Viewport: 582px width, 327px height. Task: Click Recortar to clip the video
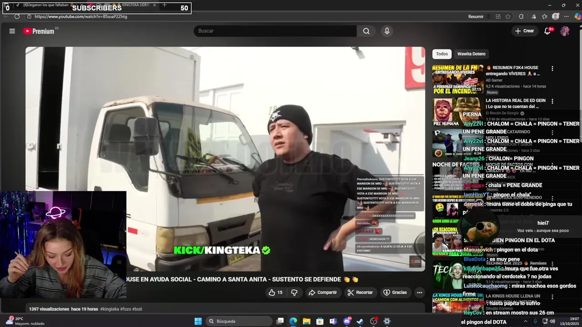point(360,292)
